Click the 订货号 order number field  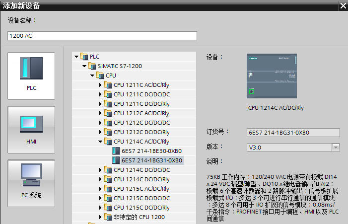click(293, 133)
